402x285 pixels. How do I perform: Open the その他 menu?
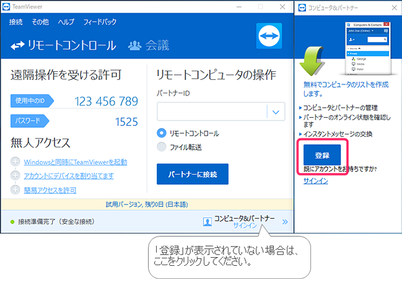[40, 22]
